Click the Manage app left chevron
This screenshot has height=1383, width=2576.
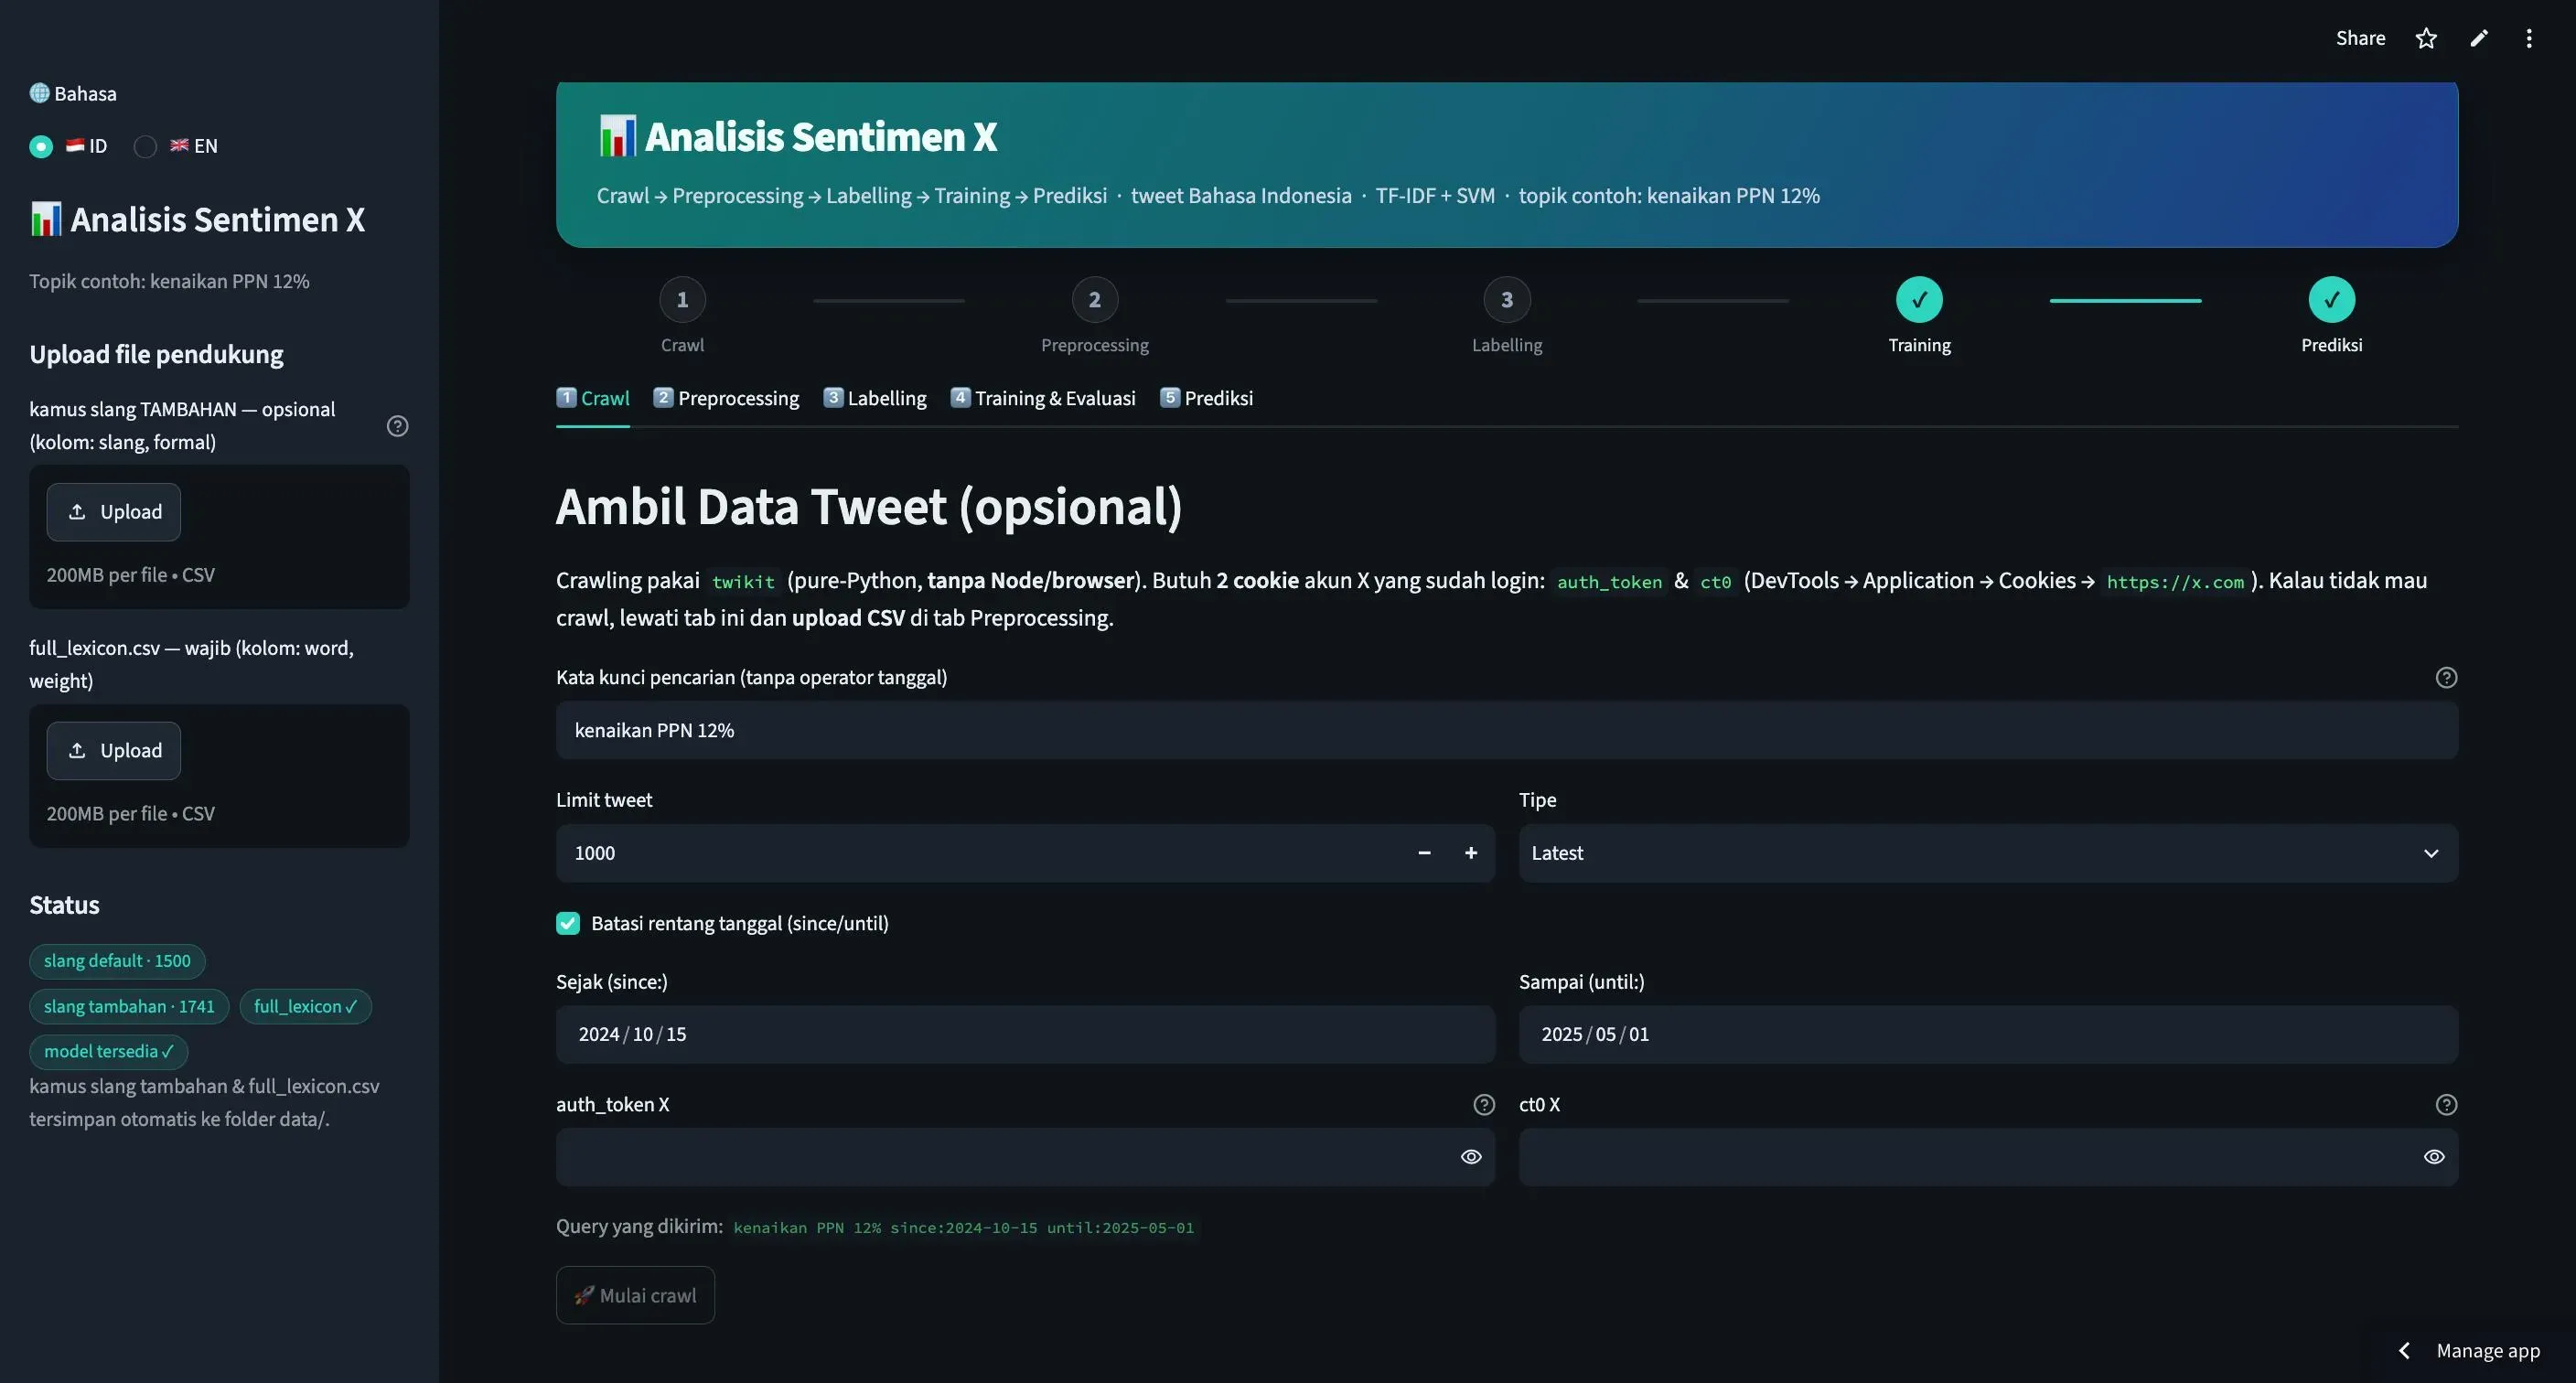pyautogui.click(x=2405, y=1351)
